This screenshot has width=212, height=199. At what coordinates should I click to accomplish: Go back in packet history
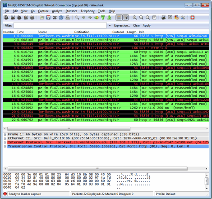83,18
